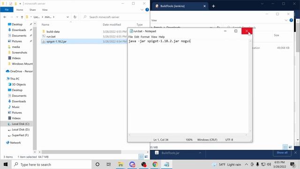Open Documents in Quick access

[19, 36]
